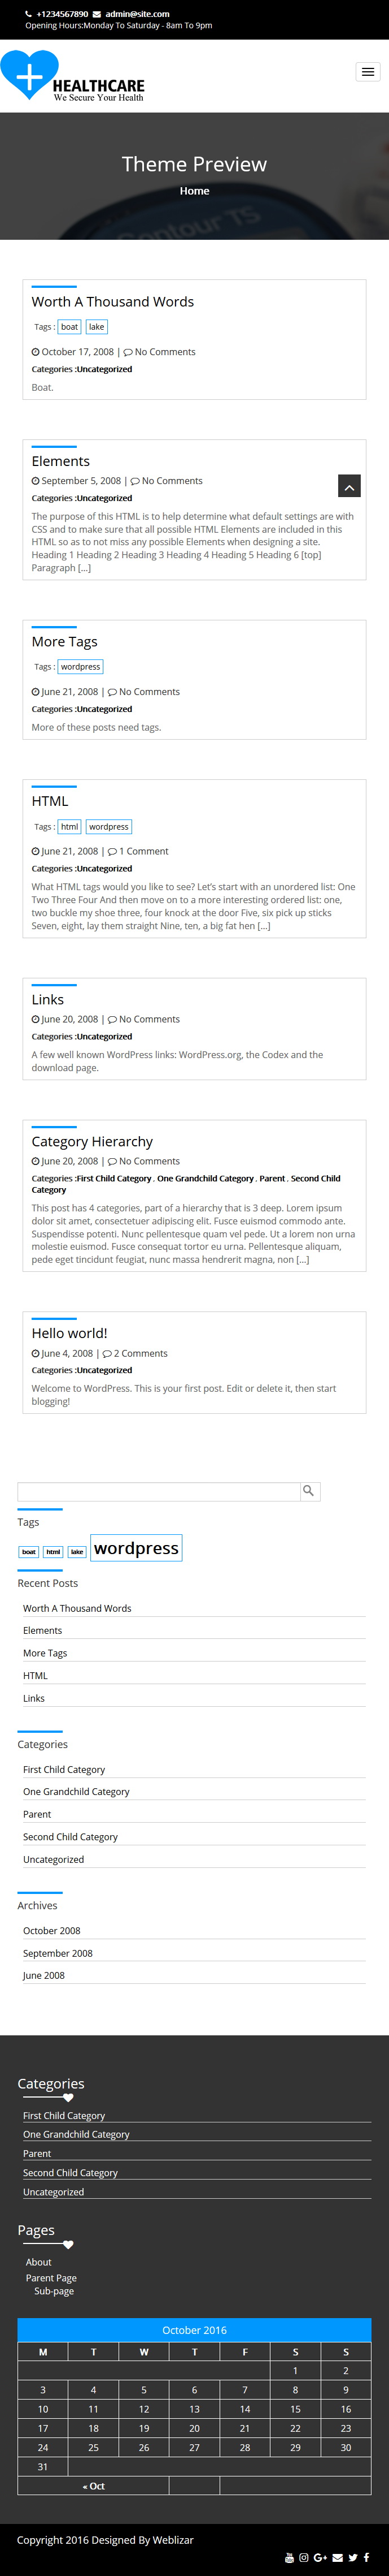Open the About page in footer

point(39,2262)
